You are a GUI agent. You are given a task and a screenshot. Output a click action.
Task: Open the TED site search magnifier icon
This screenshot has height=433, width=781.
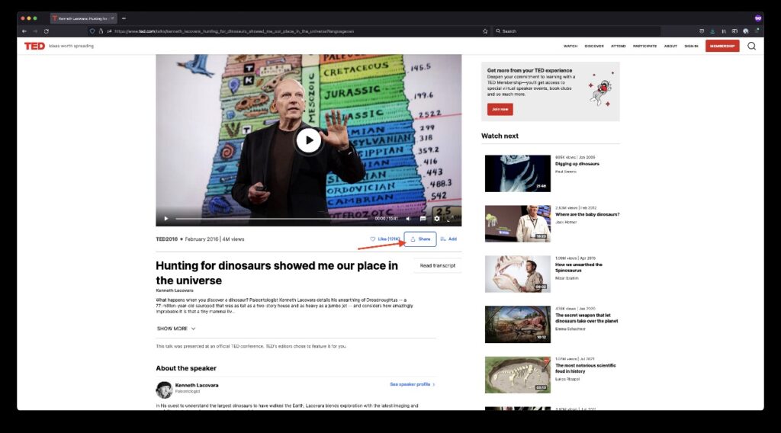(751, 46)
